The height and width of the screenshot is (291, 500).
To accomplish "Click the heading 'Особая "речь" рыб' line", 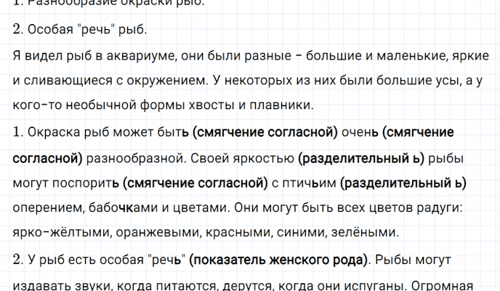I will click(80, 30).
